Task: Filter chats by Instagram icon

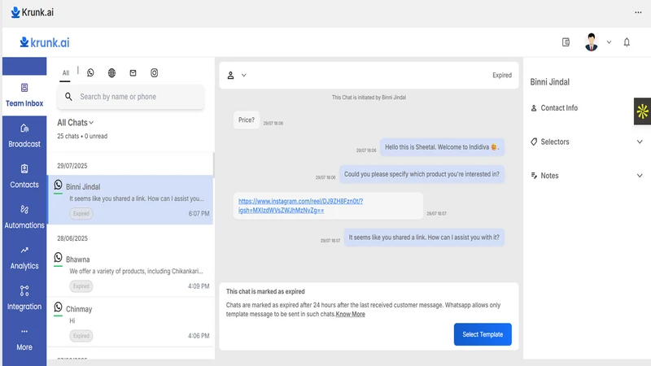Action: click(x=154, y=72)
